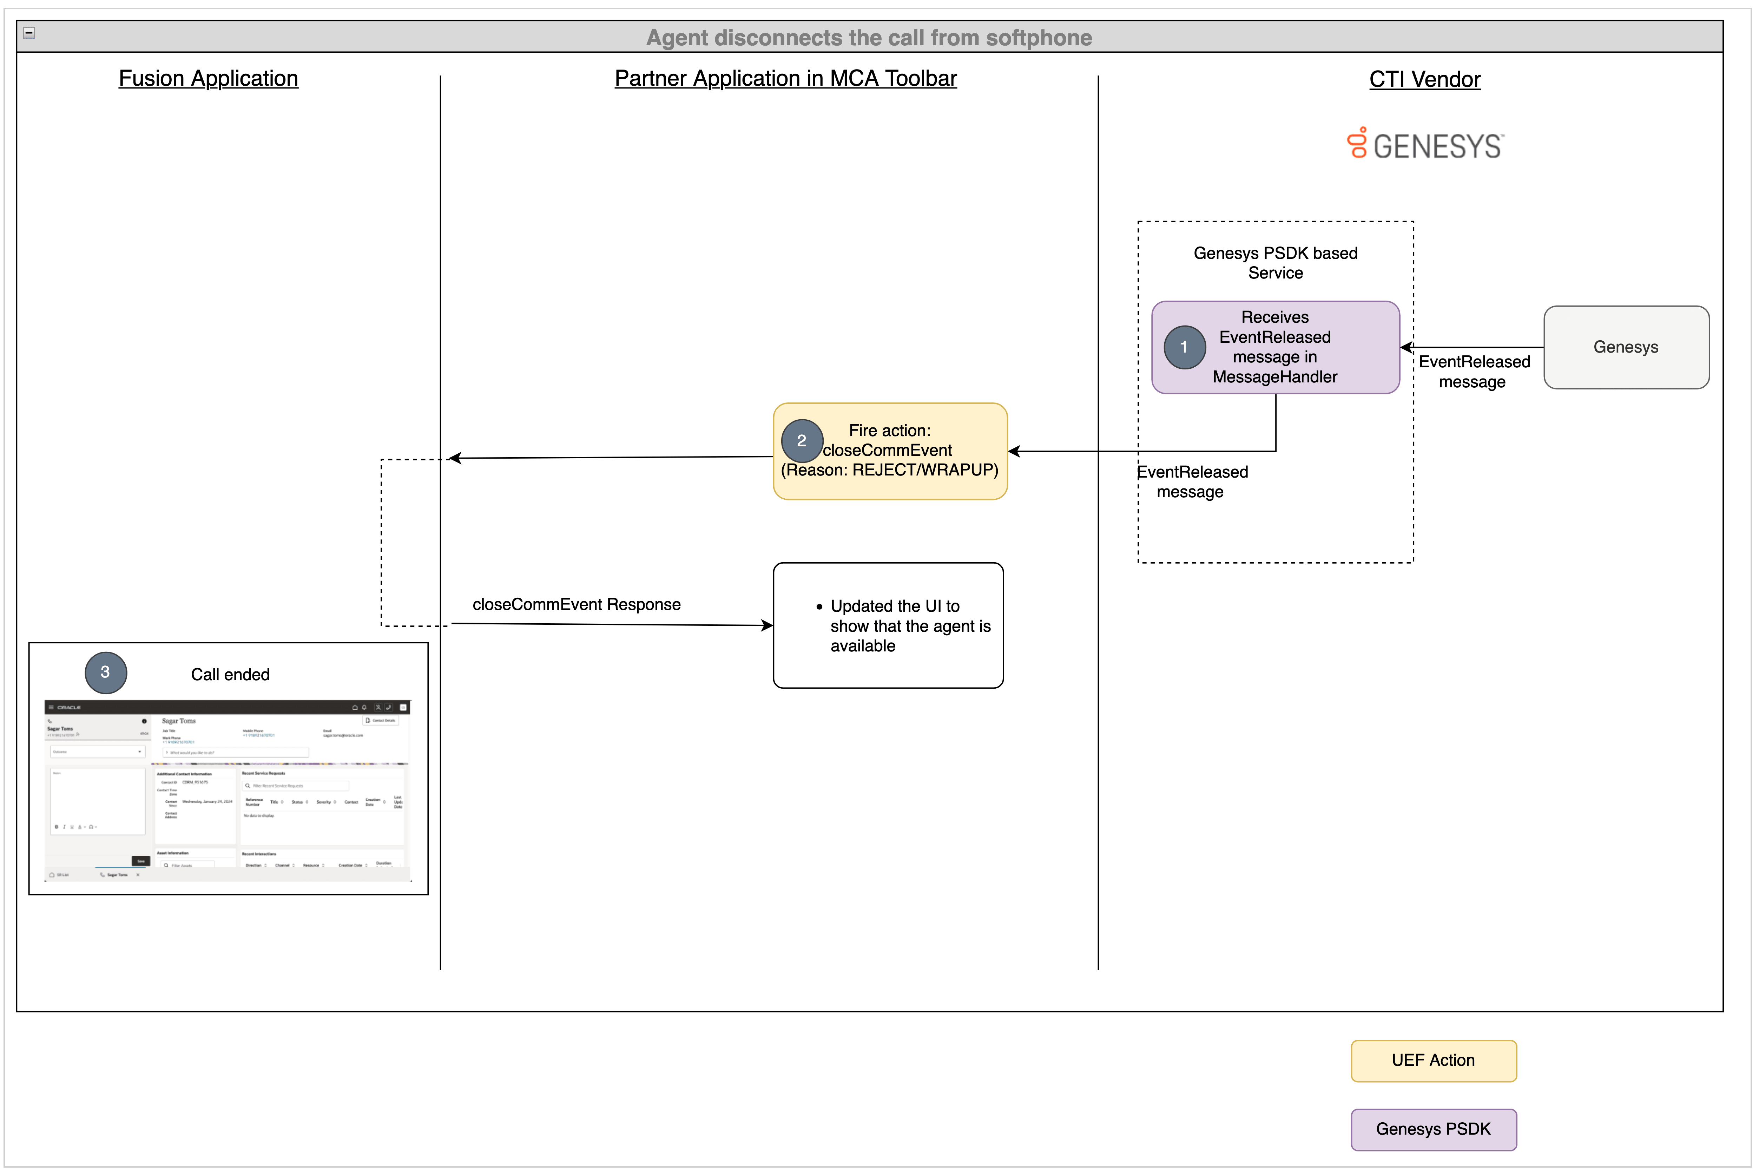Select the grey Genesys box
Viewport: 1759px width, 1175px height.
(x=1626, y=347)
